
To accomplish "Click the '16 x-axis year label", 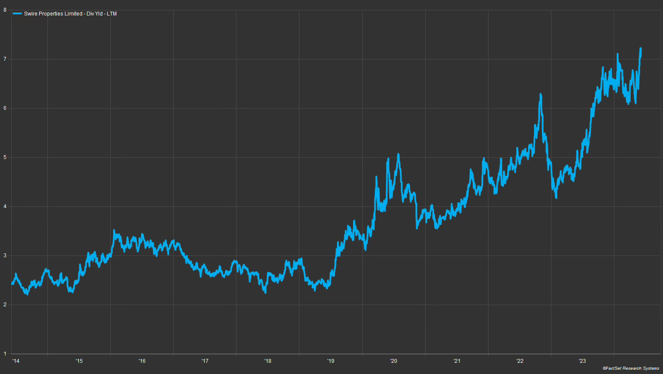I will click(142, 361).
